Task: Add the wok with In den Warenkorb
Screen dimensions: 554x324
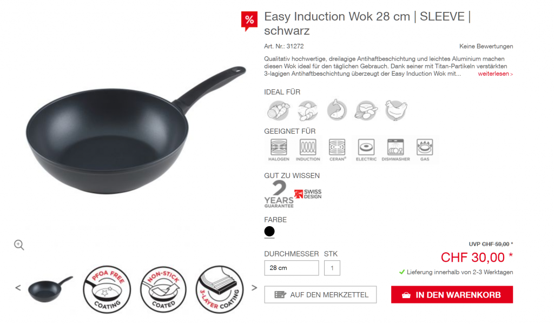Action: click(452, 295)
